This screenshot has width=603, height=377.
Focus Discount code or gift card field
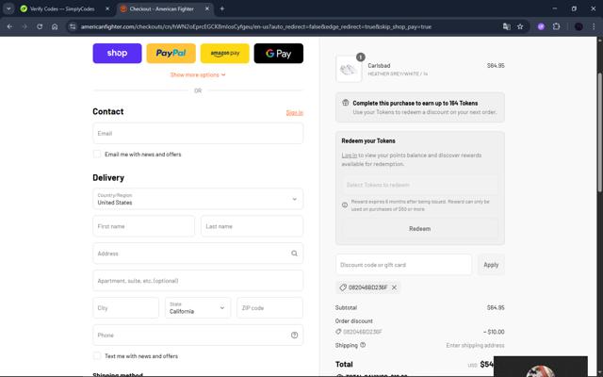coord(404,265)
